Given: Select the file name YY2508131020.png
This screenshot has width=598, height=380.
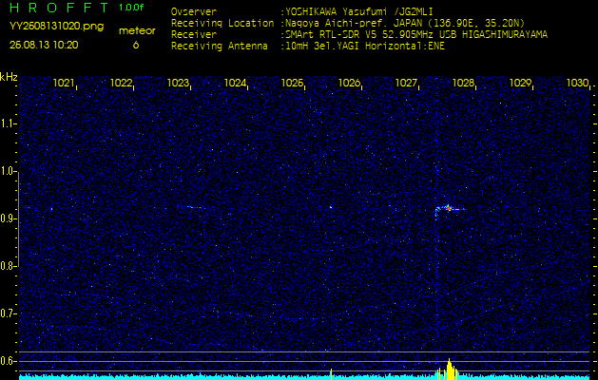Looking at the screenshot, I should point(56,26).
